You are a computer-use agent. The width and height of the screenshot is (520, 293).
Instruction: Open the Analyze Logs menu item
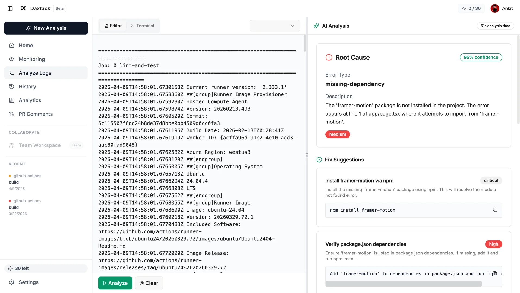[x=46, y=73]
